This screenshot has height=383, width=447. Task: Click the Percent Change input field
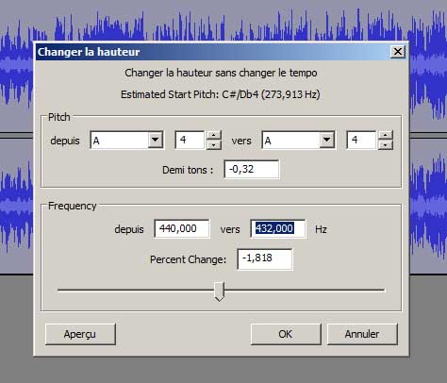pos(265,259)
